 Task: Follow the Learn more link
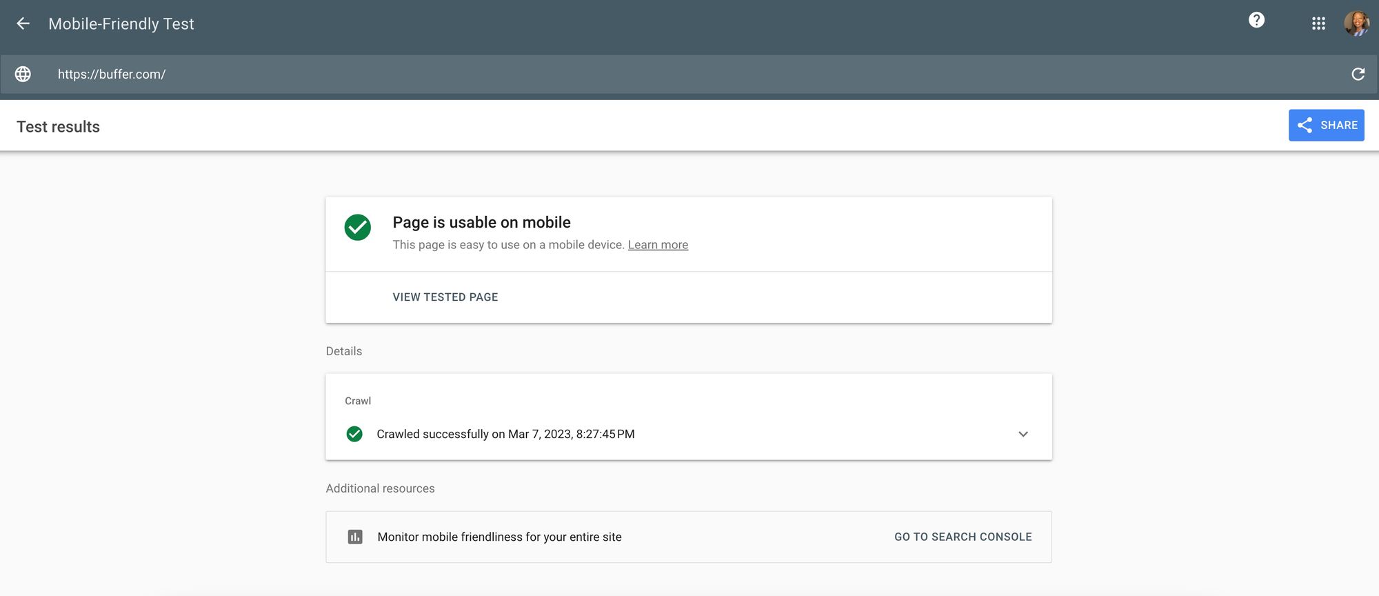pyautogui.click(x=658, y=245)
